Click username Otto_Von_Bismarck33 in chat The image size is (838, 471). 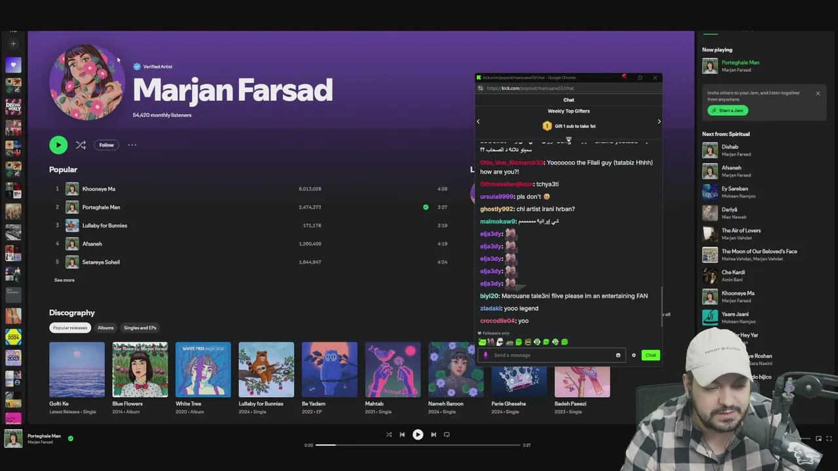[512, 163]
